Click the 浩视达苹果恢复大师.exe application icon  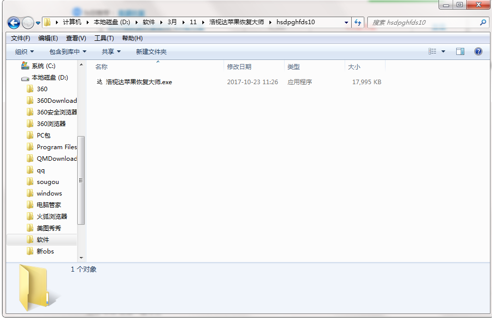click(99, 82)
